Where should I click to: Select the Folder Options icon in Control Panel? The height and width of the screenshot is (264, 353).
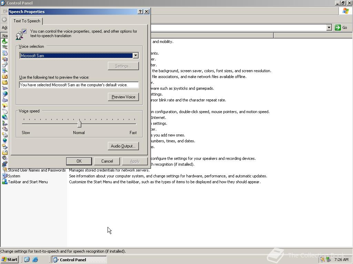[5, 77]
